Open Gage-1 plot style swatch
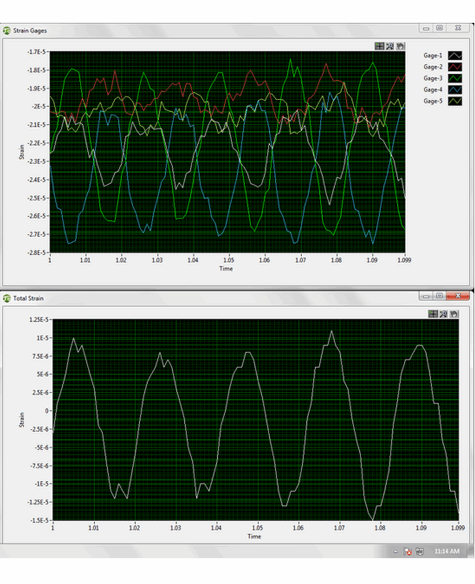This screenshot has width=475, height=584. 455,55
